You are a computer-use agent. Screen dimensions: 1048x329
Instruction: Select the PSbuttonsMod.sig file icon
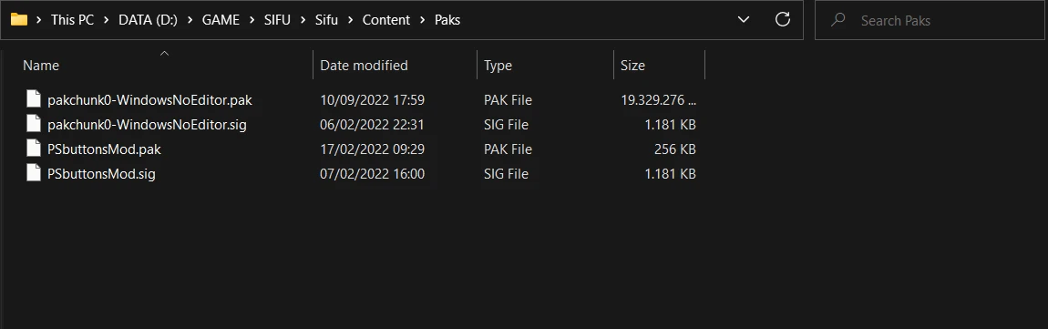coord(34,174)
